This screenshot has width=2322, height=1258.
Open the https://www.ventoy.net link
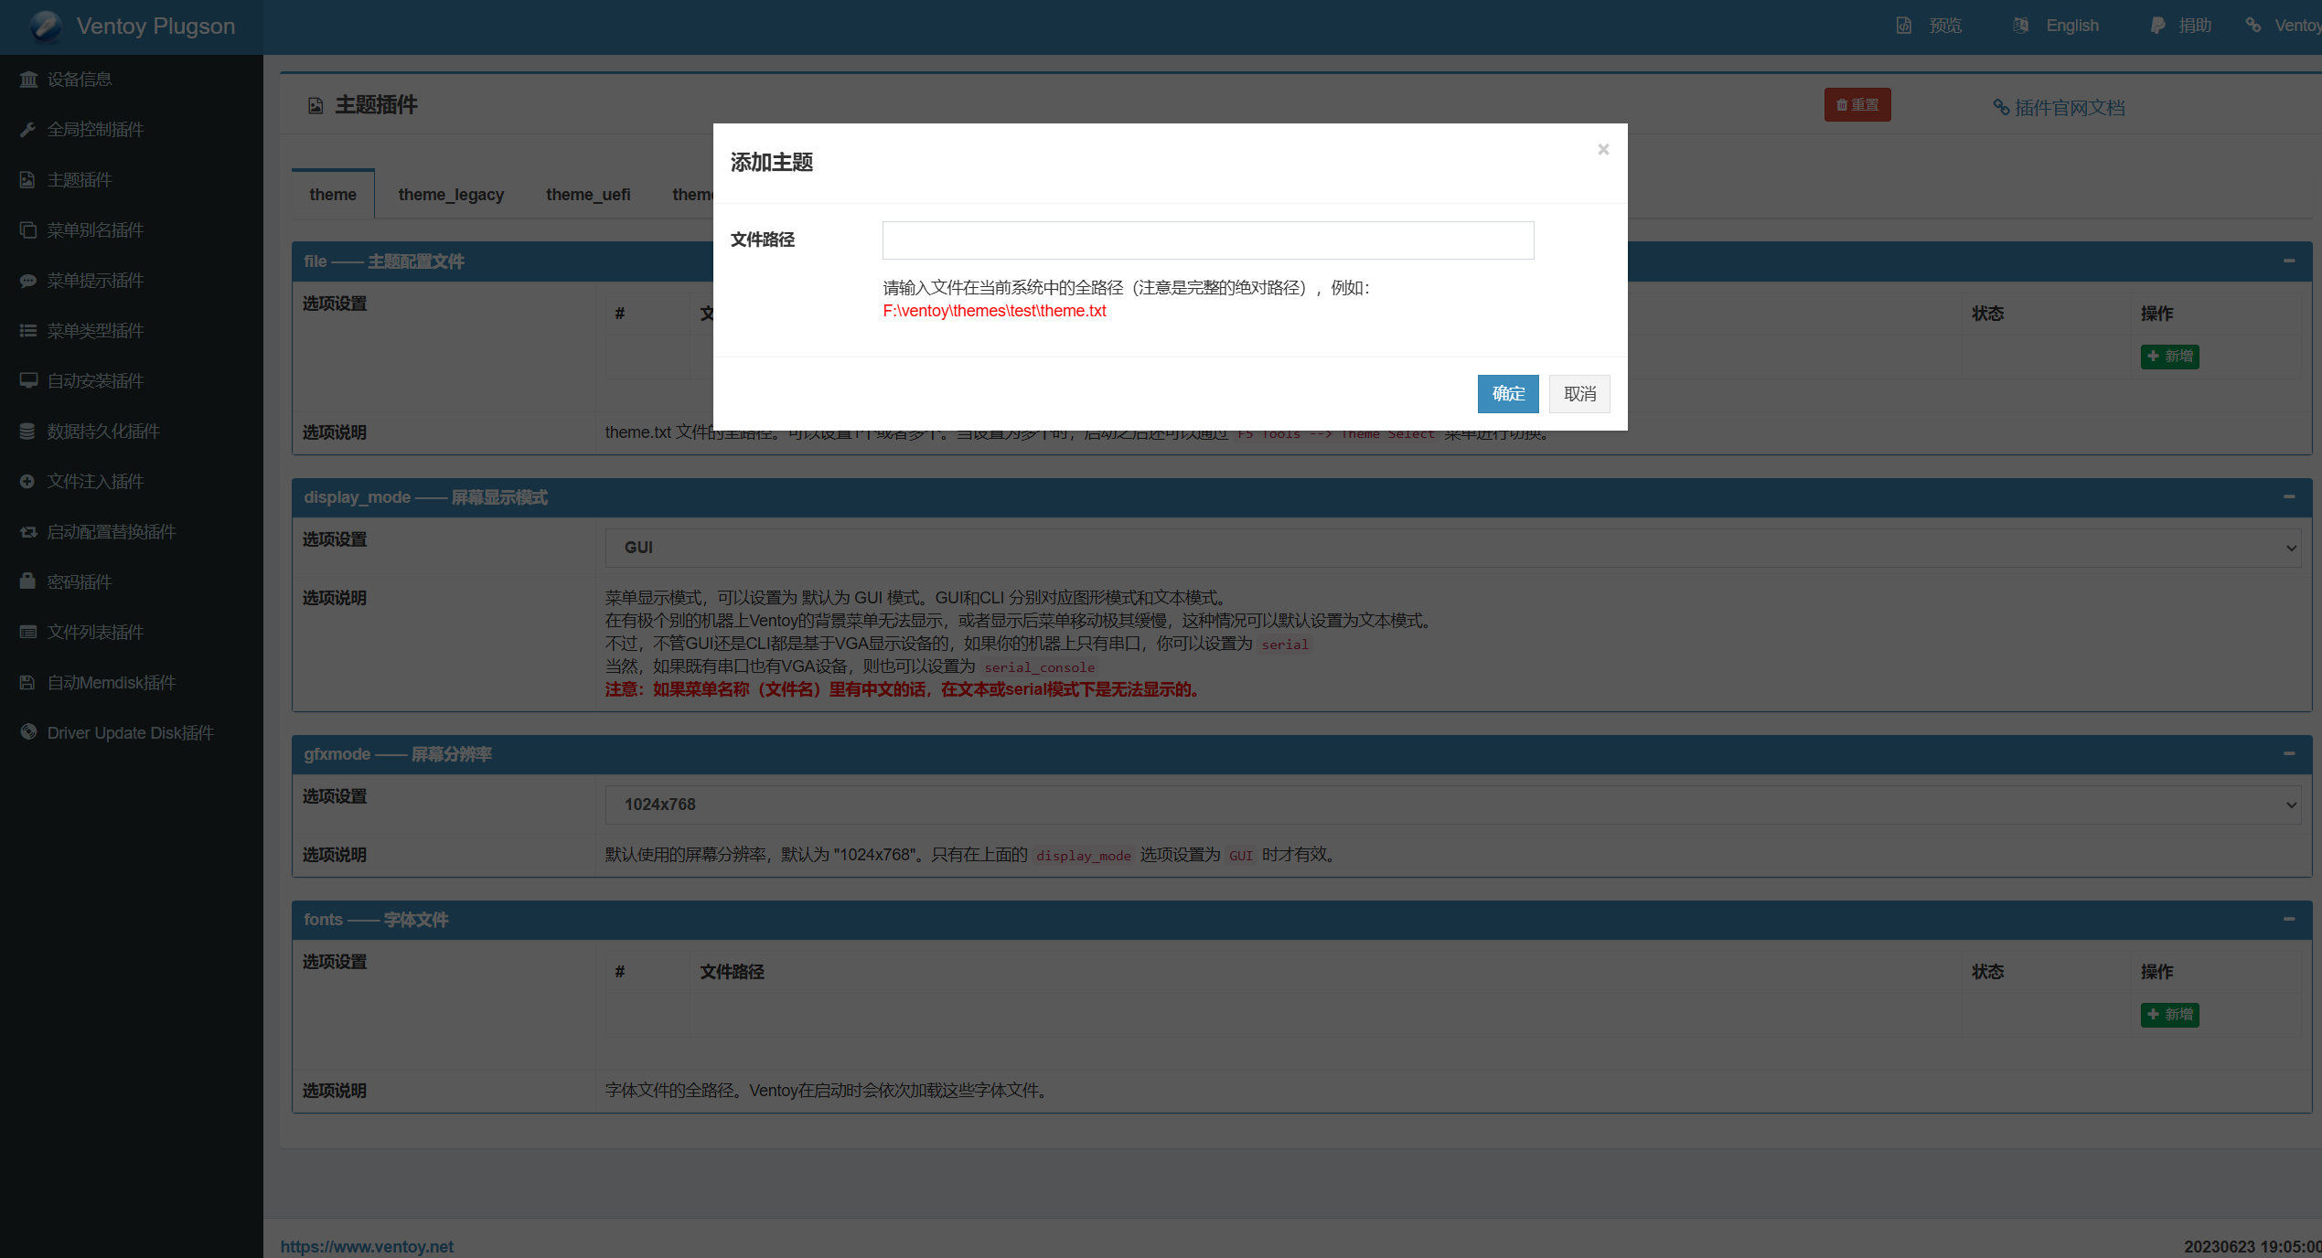click(367, 1246)
